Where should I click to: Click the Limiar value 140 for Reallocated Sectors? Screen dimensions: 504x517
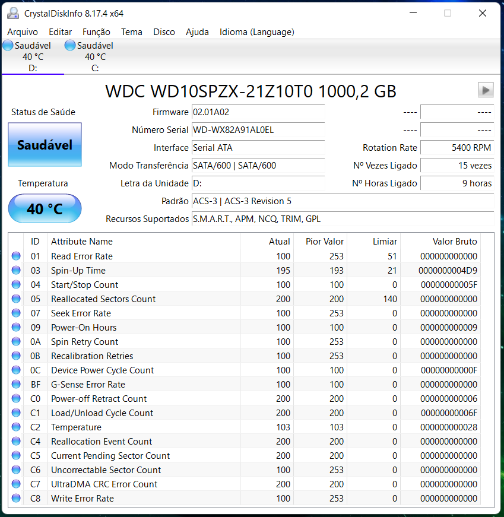coord(390,299)
